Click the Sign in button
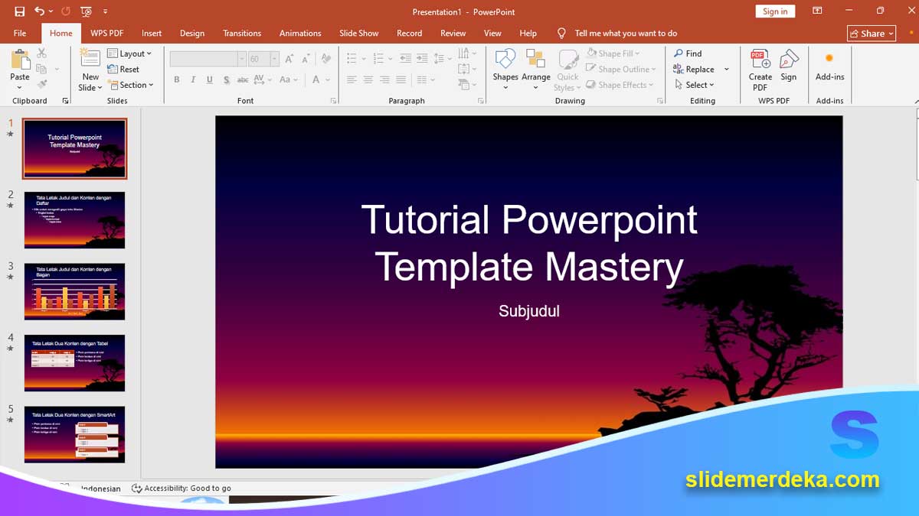 coord(775,11)
